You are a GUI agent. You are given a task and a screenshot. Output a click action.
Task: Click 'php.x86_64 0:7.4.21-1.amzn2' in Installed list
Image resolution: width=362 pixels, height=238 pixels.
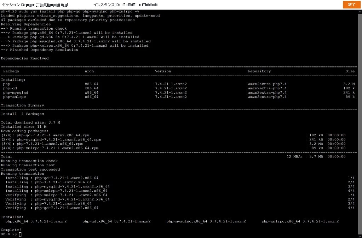pos(36,221)
